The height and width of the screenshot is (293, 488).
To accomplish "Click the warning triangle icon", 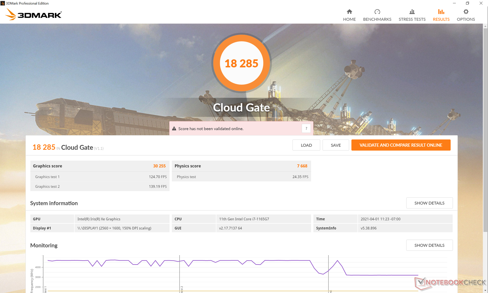I will coord(174,129).
